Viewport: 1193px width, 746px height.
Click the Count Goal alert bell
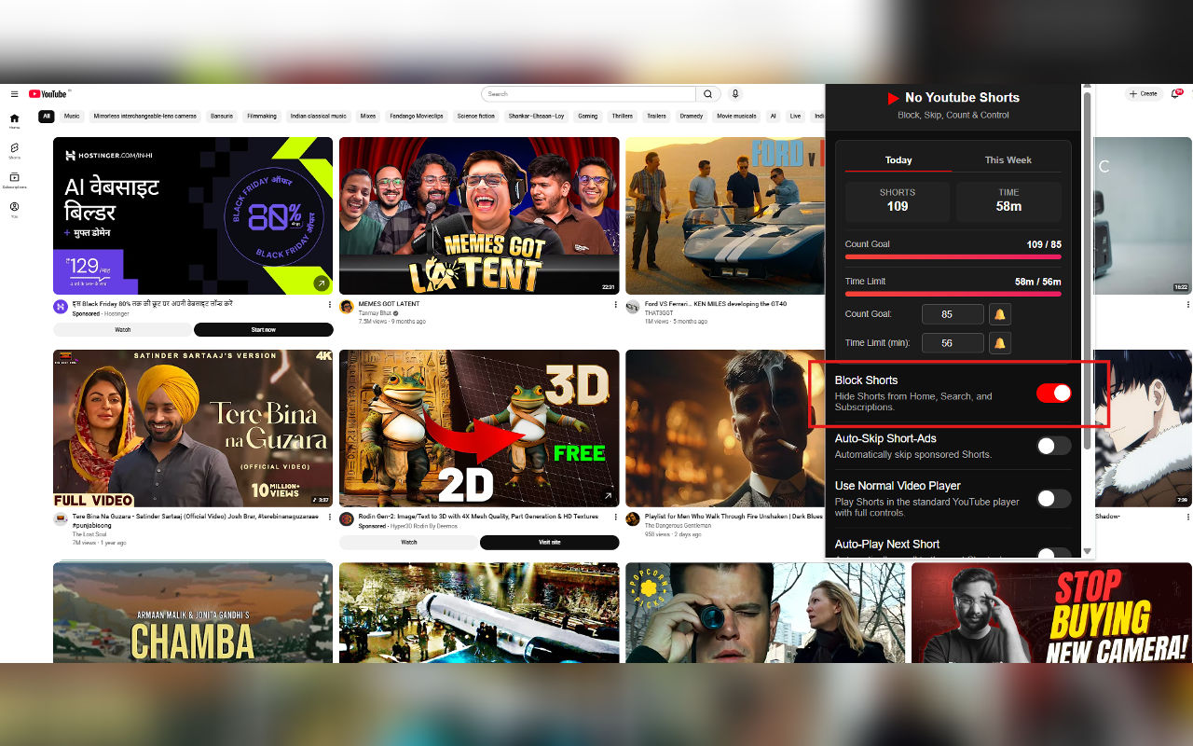pos(1000,314)
